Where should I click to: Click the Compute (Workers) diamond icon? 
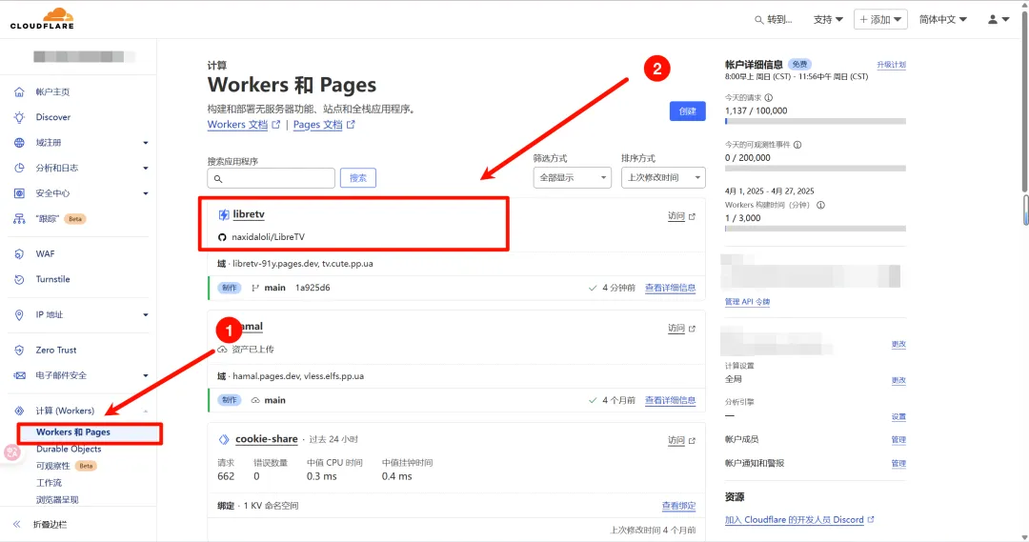point(19,411)
